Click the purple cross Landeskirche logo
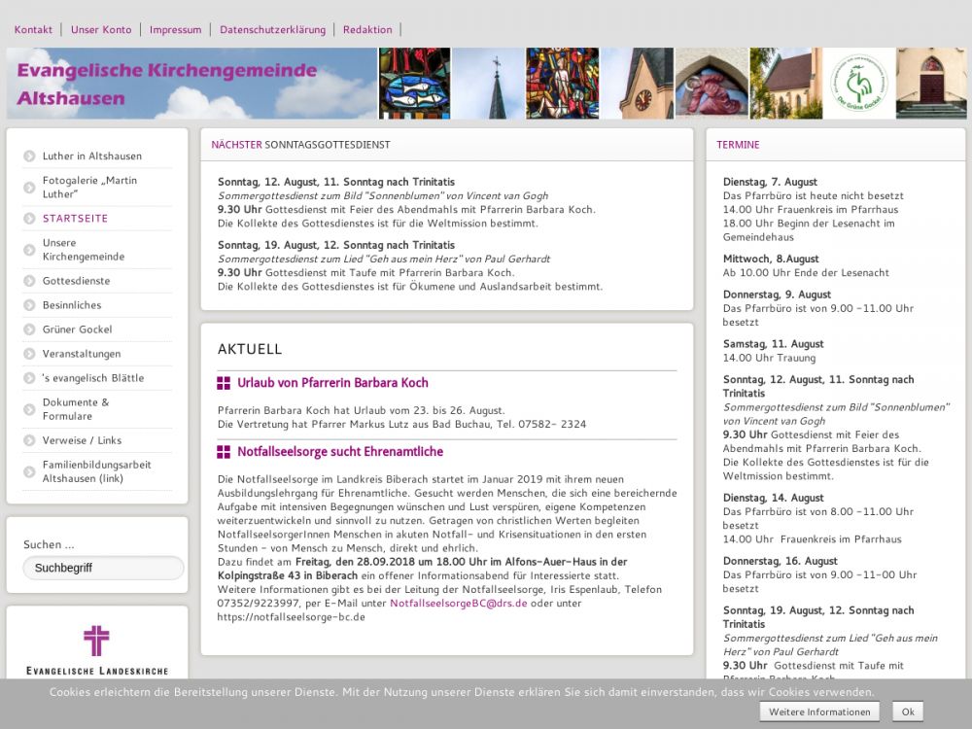This screenshot has width=972, height=729. click(96, 642)
